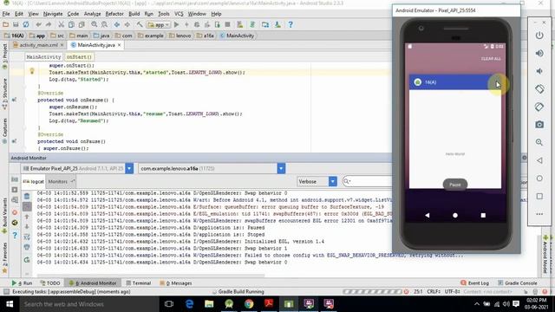Tap the emulator side panel Overview square
The height and width of the screenshot is (312, 555).
(539, 197)
